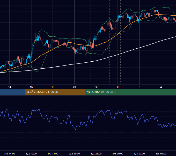Image resolution: width=176 pixels, height=156 pixels.
Task: Click the 16 hour axis label
Action: pyautogui.click(x=31, y=87)
